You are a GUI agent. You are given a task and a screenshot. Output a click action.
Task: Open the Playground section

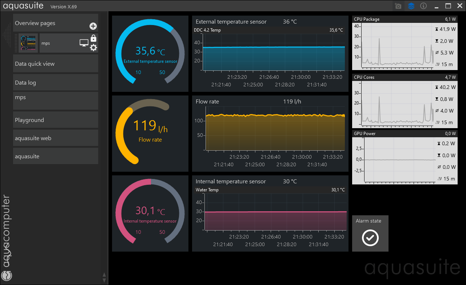(56, 120)
